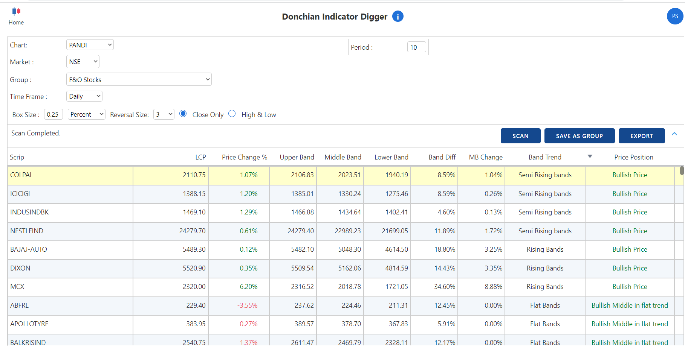
Task: Focus the Period input field
Action: point(417,47)
